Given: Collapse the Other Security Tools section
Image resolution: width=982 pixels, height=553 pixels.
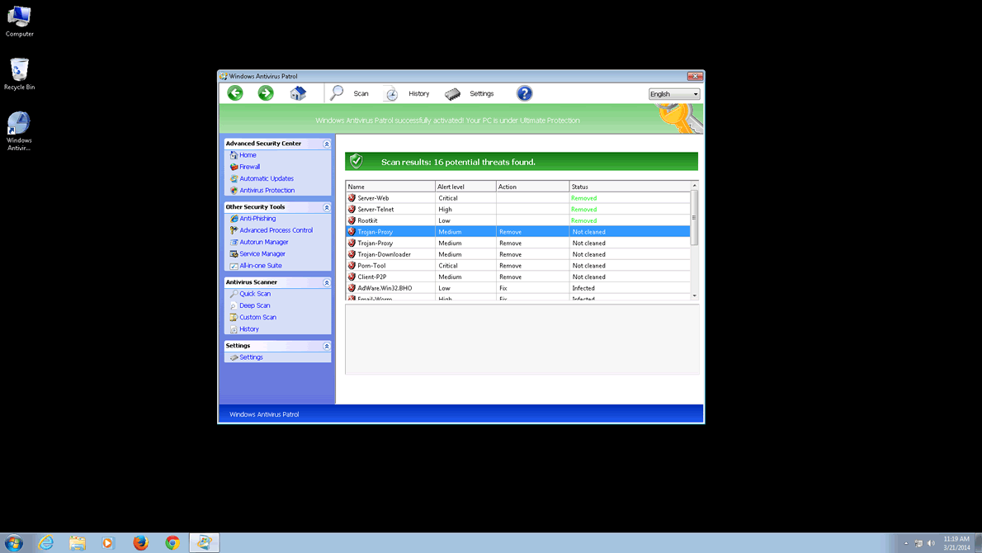Looking at the screenshot, I should click(327, 207).
